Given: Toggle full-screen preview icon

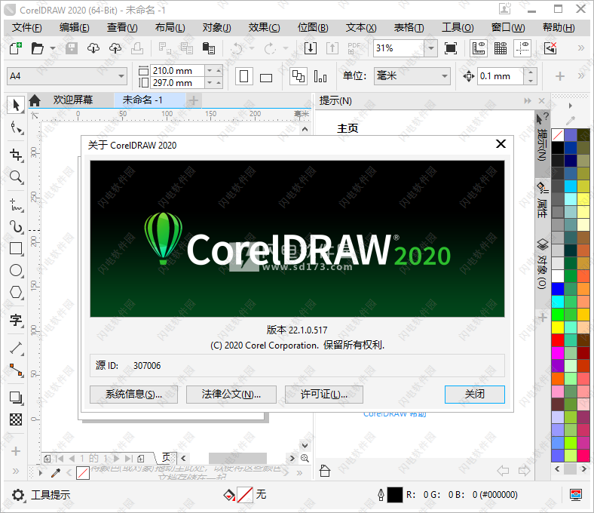Looking at the screenshot, I should [451, 48].
